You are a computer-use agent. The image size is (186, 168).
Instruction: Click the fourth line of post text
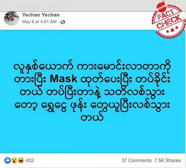pos(92,105)
